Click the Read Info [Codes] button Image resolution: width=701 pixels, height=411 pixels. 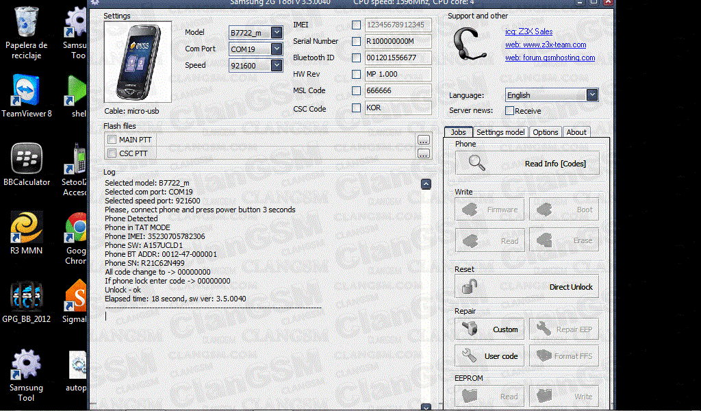527,163
